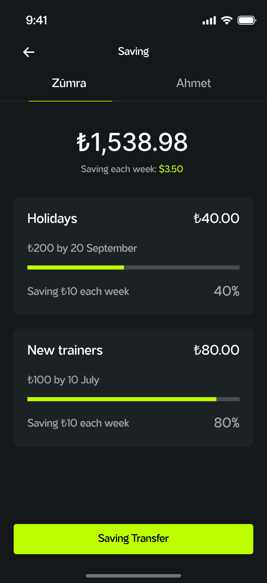Screen dimensions: 267x583
Task: Click the New trainers progress bar
Action: pyautogui.click(x=133, y=399)
